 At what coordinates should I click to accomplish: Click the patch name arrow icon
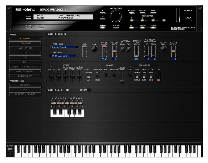pos(51,47)
